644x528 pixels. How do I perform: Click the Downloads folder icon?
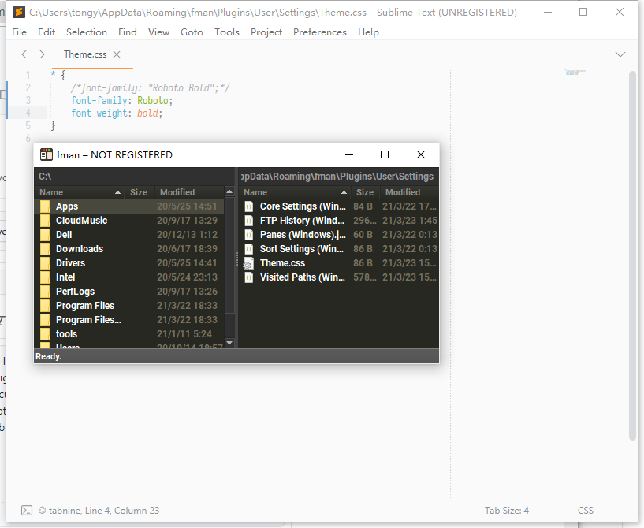pos(45,249)
